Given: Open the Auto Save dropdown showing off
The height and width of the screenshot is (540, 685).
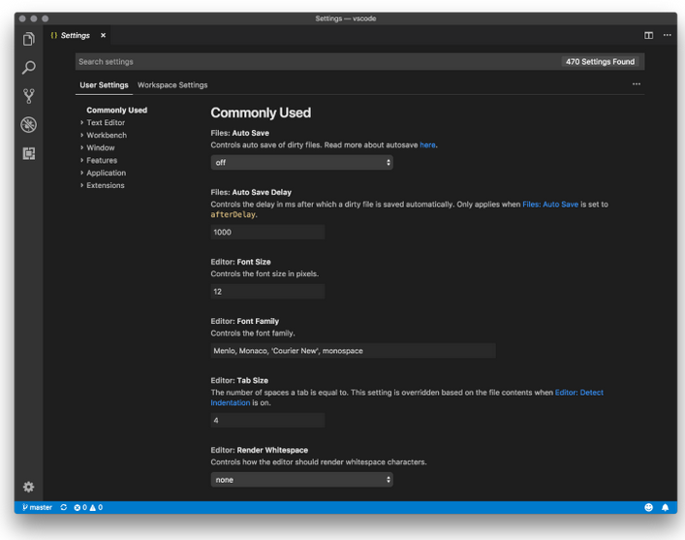Looking at the screenshot, I should point(302,163).
